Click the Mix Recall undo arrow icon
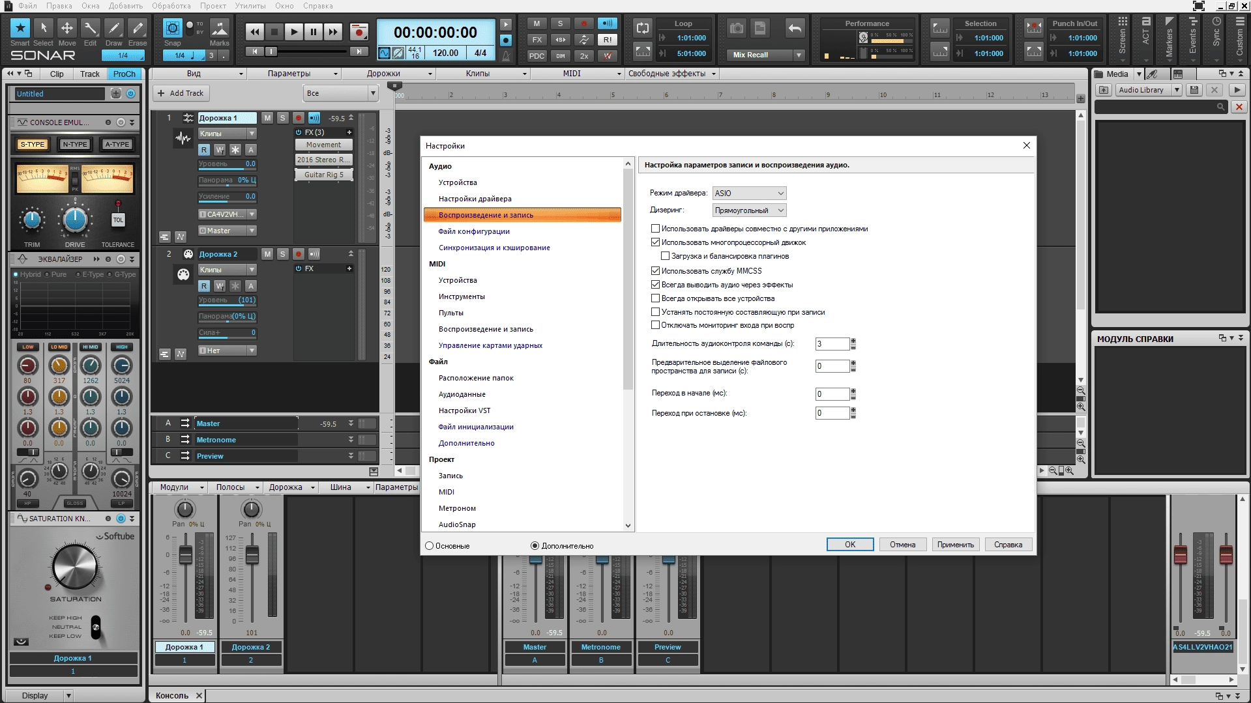1251x703 pixels. [795, 28]
